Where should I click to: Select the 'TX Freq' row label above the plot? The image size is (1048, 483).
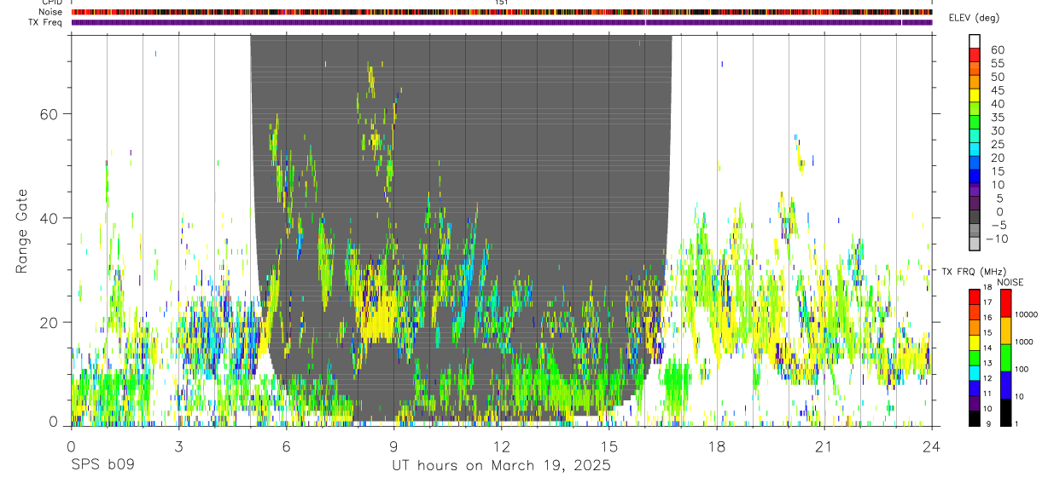coord(45,22)
